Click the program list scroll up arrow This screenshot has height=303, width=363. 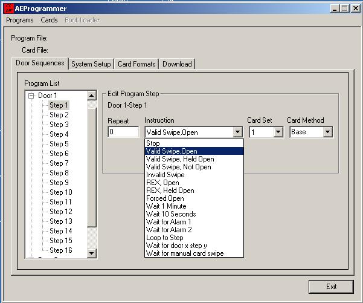point(92,96)
